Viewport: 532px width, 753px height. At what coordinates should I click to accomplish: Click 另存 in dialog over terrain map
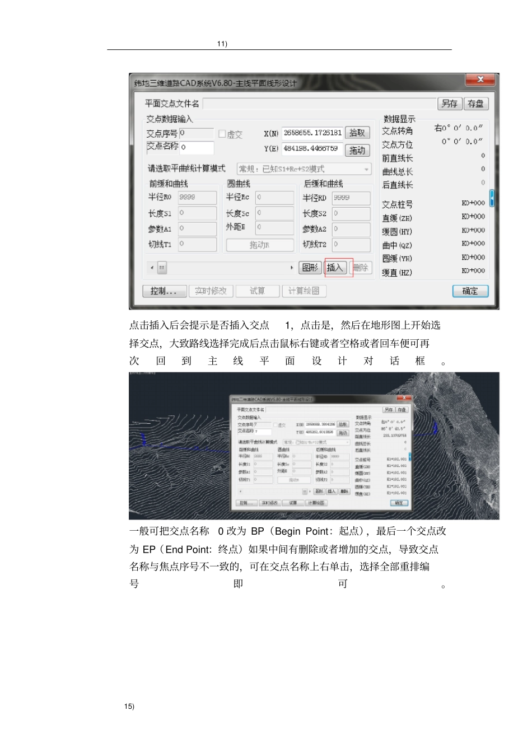coord(389,410)
